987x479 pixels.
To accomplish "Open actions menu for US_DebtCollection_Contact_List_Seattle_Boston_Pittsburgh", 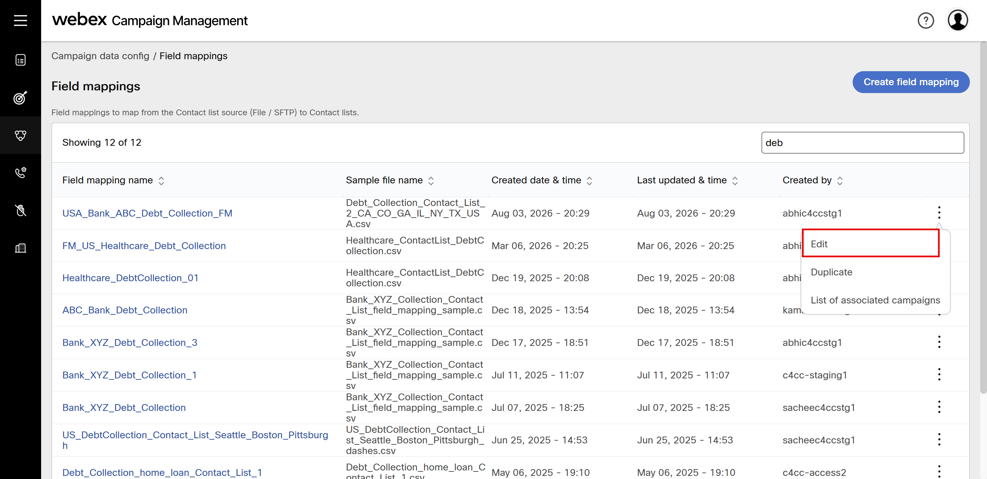I will click(939, 440).
